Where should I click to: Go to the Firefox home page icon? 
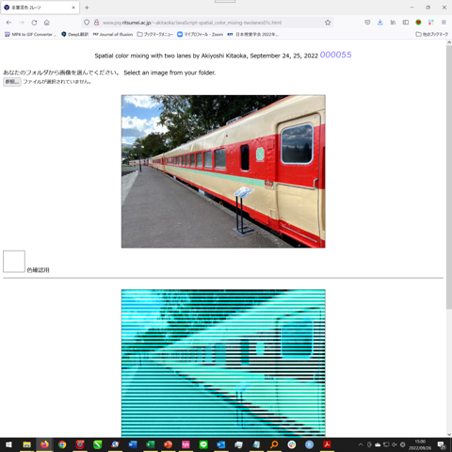47,23
